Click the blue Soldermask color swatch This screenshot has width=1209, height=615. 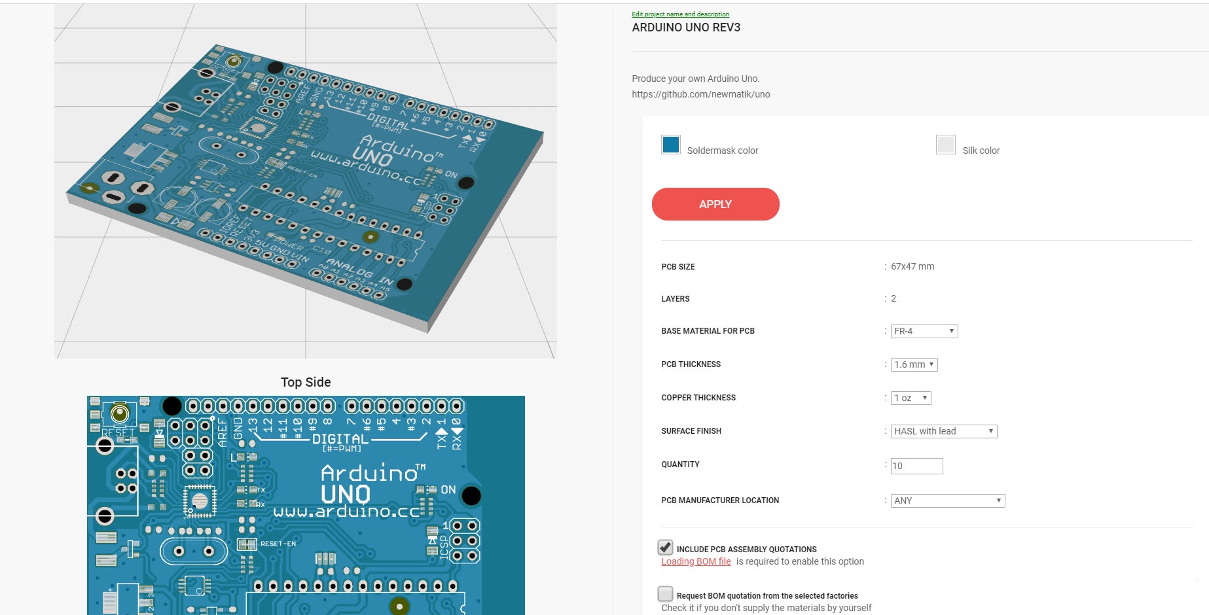tap(670, 145)
